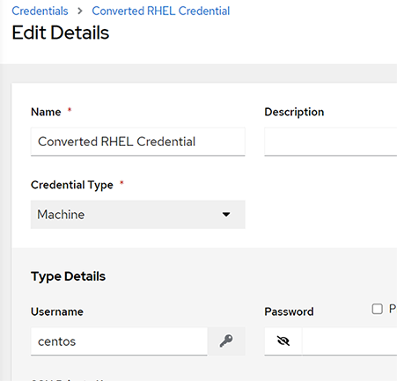Focus the Description input field
This screenshot has height=381, width=397.
click(x=330, y=142)
